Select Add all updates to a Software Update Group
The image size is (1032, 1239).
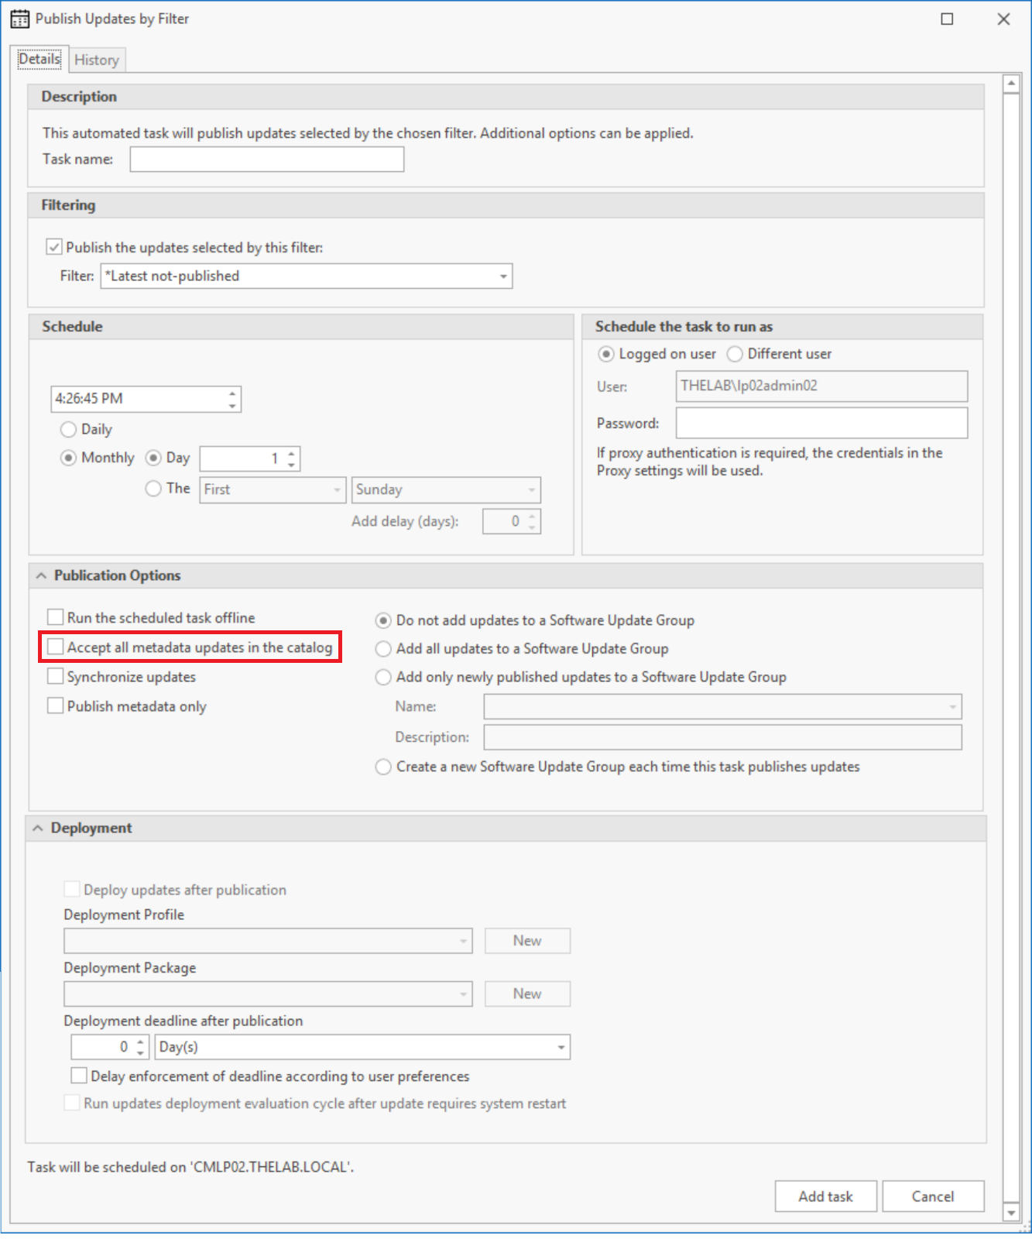pyautogui.click(x=383, y=649)
